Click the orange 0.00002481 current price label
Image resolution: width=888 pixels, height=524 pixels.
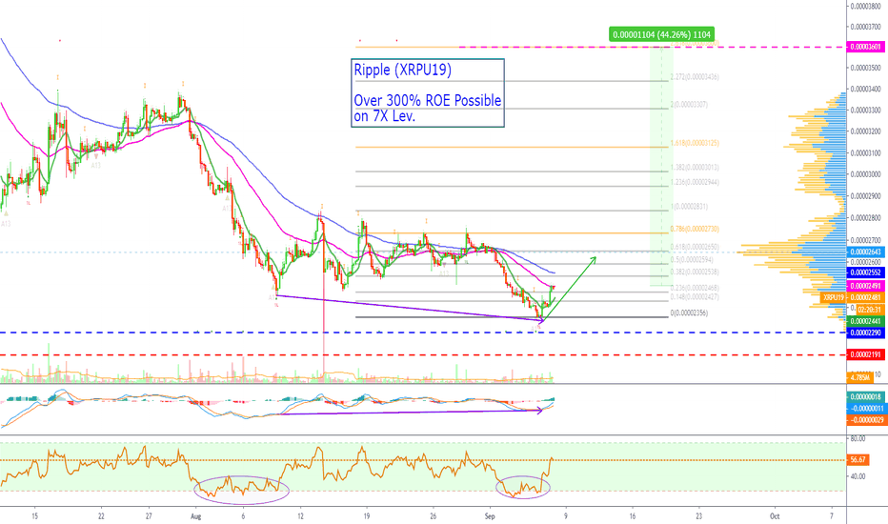(x=866, y=297)
